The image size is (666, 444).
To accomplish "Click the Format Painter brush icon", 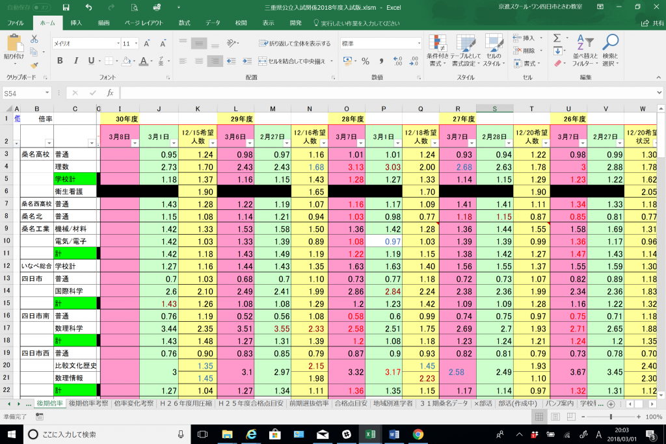I will click(x=34, y=65).
